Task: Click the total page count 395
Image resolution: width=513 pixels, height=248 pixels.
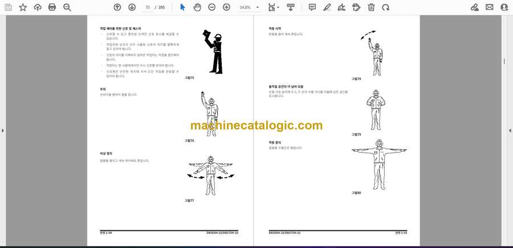Action: 162,7
